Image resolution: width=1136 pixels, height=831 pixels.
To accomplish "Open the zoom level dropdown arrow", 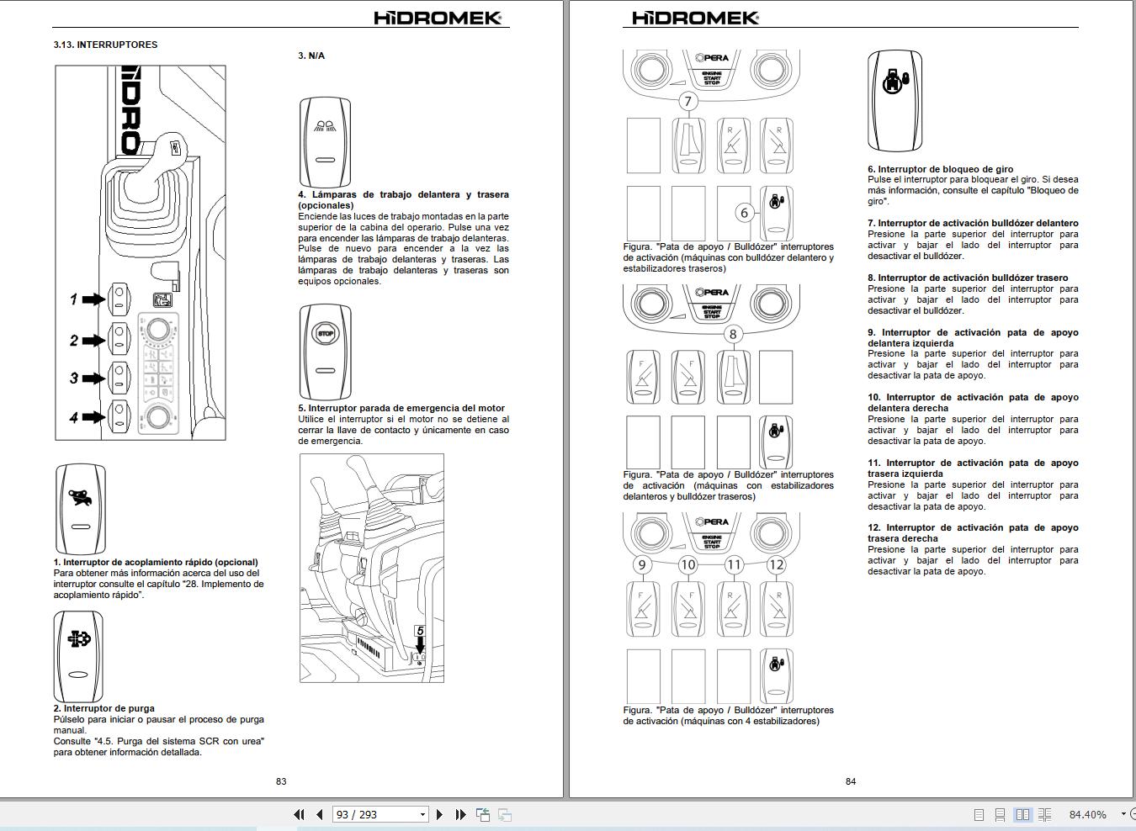I will 1123,814.
